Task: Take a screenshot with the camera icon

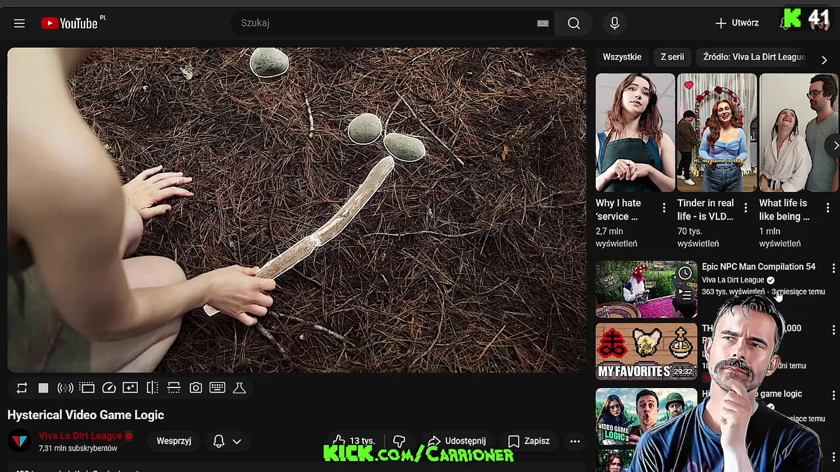Action: 196,388
